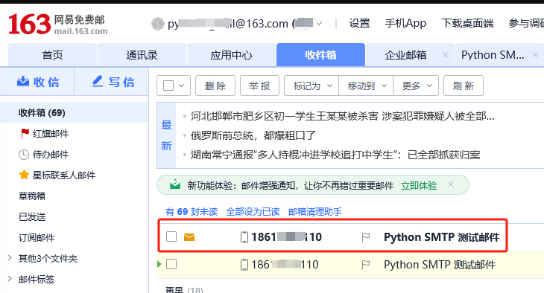Switch to 收件箱 tab
The width and height of the screenshot is (544, 293).
tap(320, 55)
